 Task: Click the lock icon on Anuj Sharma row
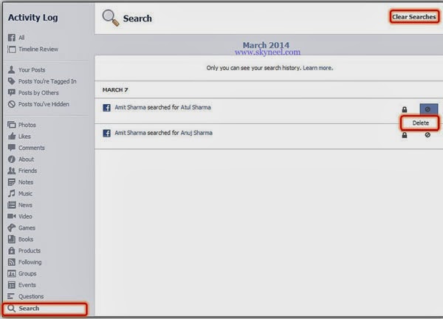click(405, 135)
